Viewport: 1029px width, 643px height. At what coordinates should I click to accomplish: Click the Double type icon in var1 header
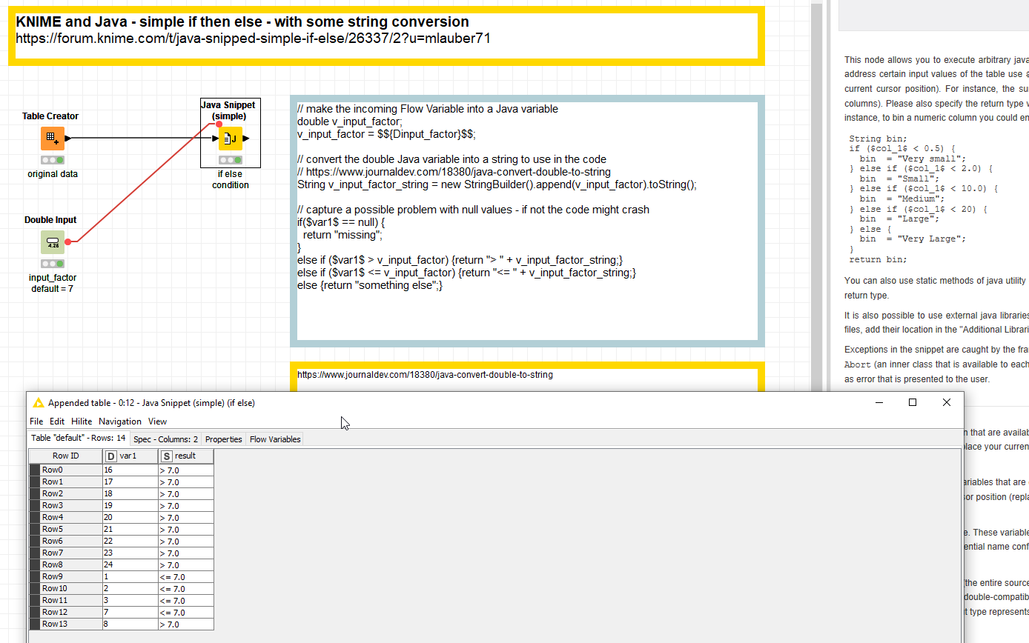(x=111, y=456)
